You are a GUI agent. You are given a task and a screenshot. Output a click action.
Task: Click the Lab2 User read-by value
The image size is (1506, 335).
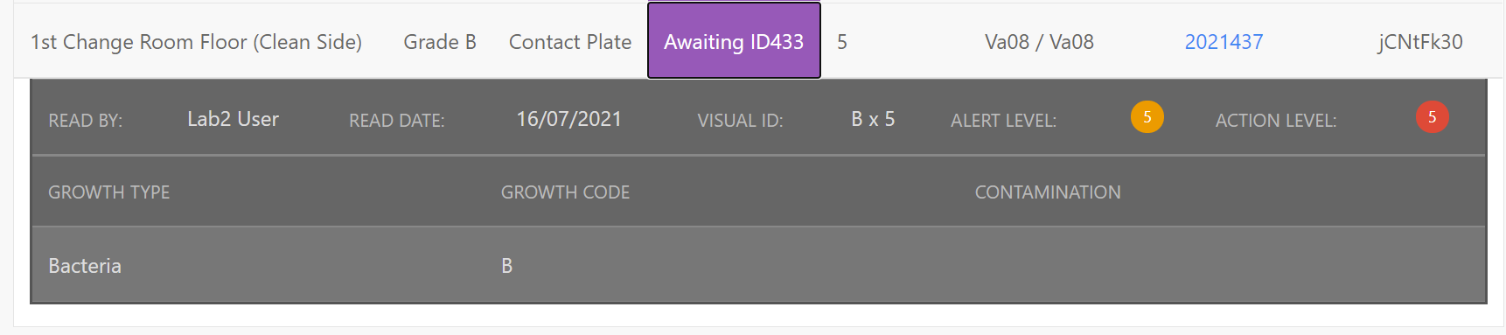tap(233, 119)
